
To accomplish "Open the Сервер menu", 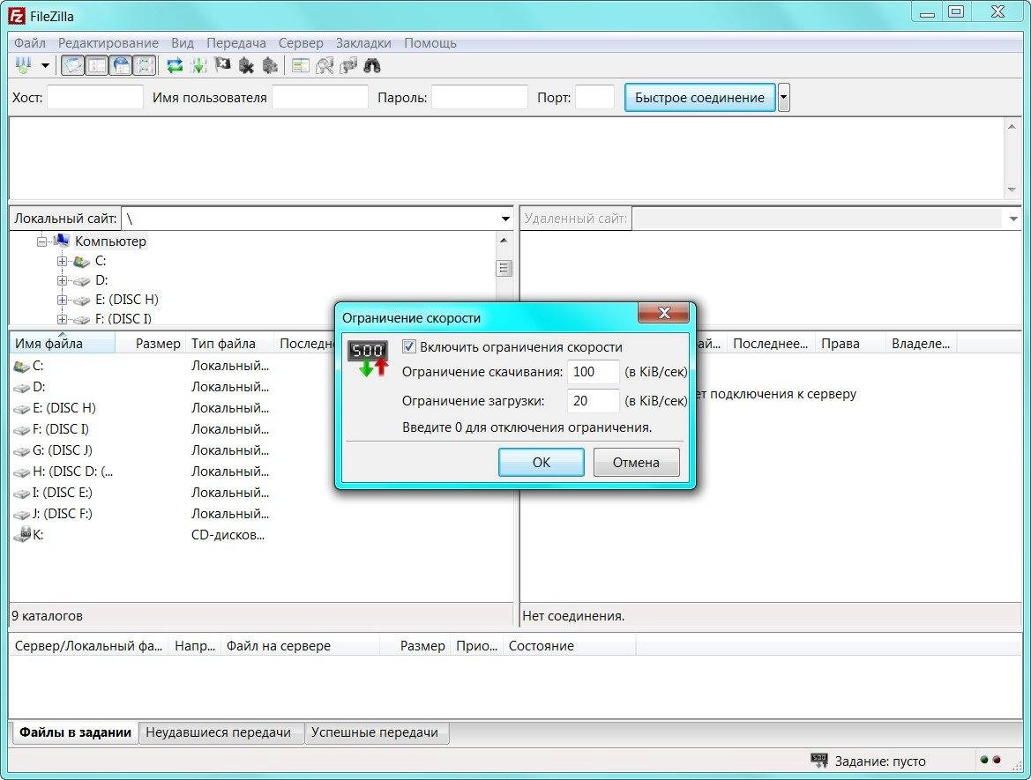I will click(301, 42).
